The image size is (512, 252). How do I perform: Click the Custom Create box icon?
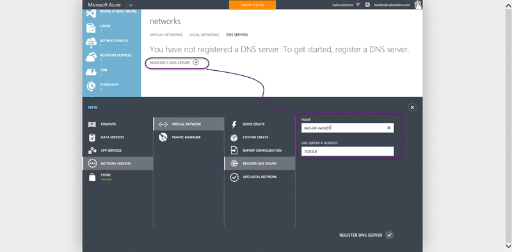(234, 137)
